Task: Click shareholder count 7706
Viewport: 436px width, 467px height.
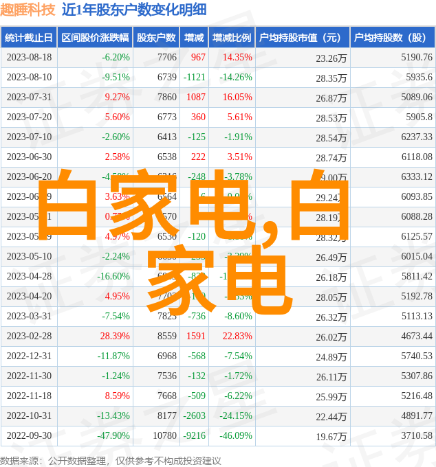Action: click(x=167, y=57)
